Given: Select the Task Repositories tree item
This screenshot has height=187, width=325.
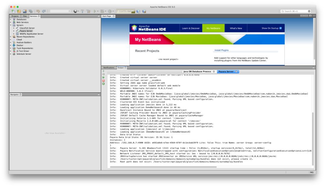Looking at the screenshot, I should pyautogui.click(x=25, y=48).
